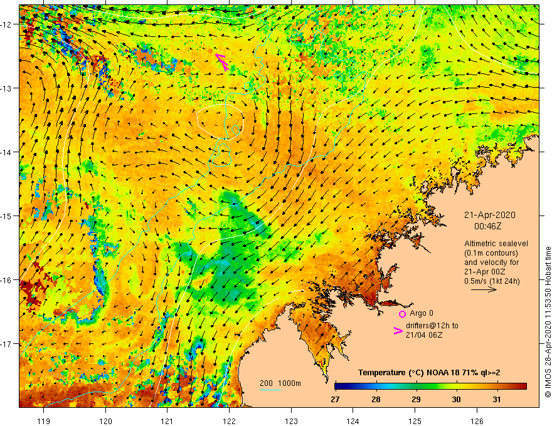This screenshot has width=552, height=426.
Task: Click the color bar value '30'
Action: pos(456,400)
